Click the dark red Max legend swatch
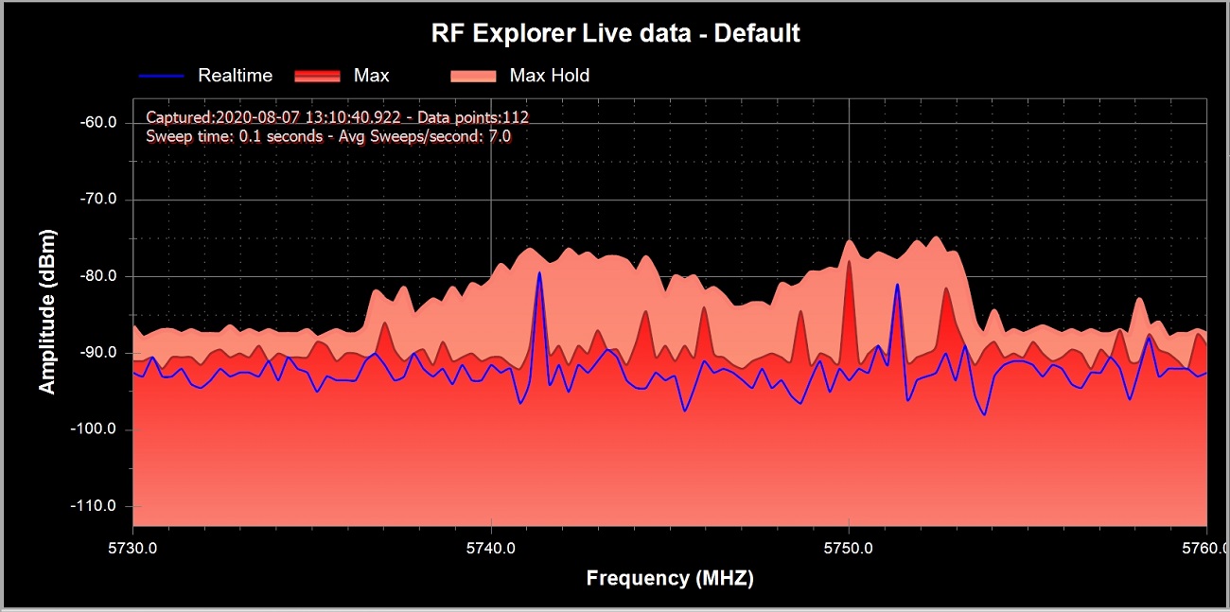The image size is (1230, 612). pyautogui.click(x=318, y=76)
